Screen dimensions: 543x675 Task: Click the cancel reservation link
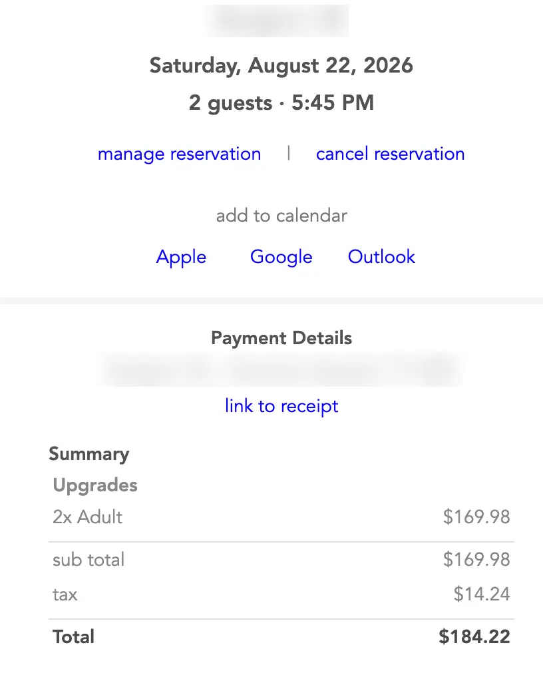[390, 154]
